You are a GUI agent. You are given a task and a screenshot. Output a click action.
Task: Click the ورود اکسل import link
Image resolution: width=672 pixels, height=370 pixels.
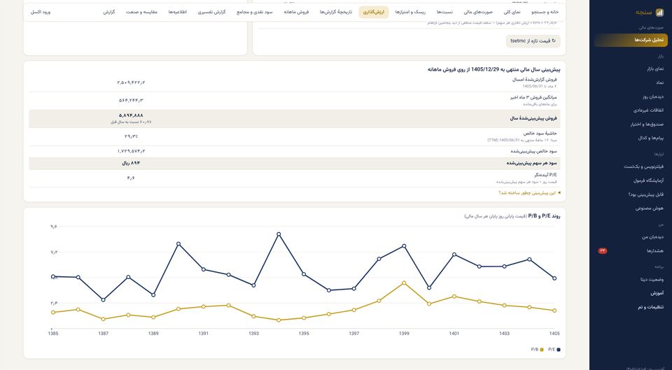tap(41, 13)
